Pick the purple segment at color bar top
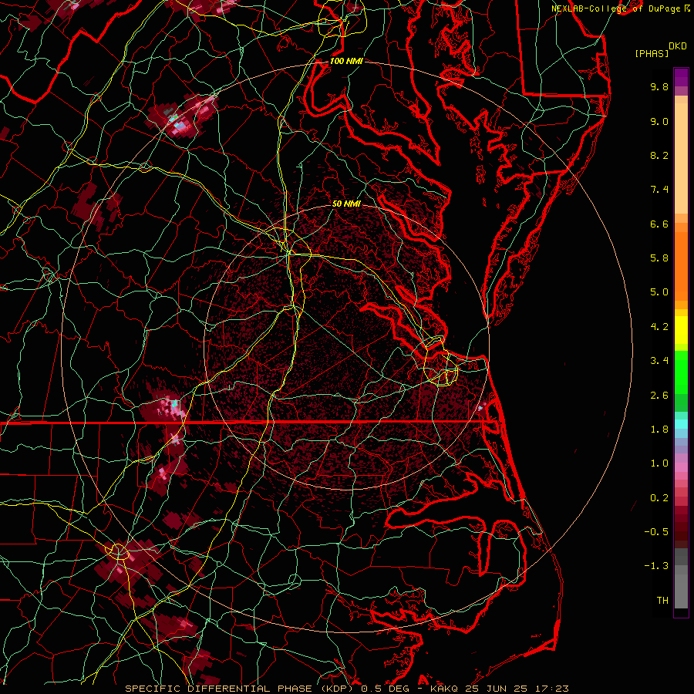 (681, 77)
